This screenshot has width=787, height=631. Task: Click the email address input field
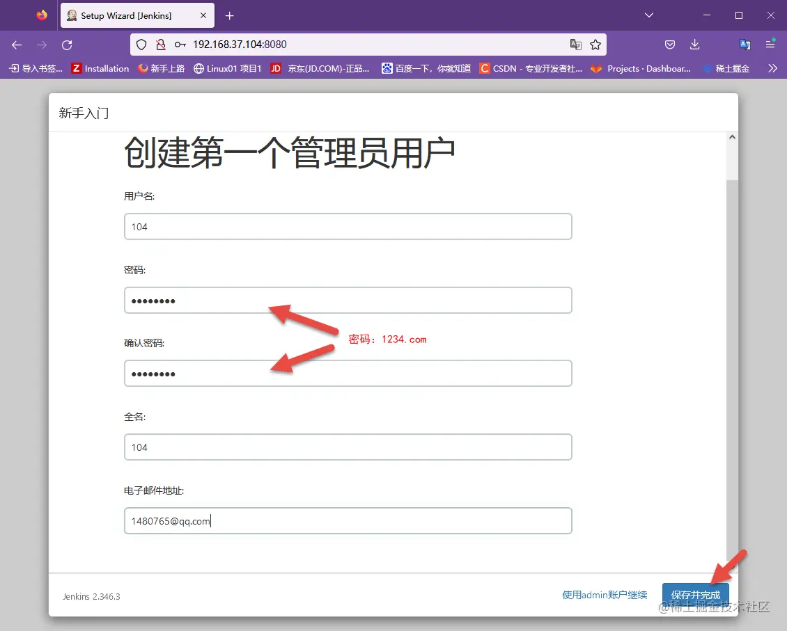(348, 520)
